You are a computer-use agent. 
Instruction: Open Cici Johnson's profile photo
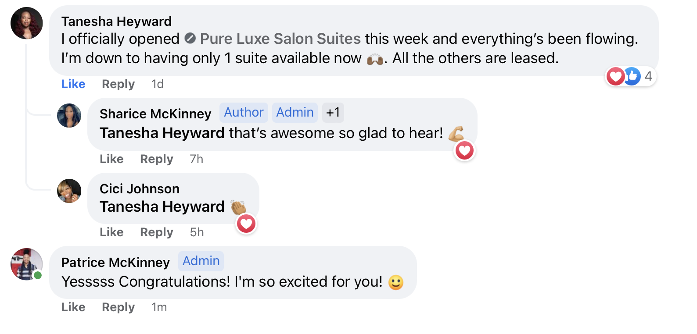pyautogui.click(x=69, y=191)
